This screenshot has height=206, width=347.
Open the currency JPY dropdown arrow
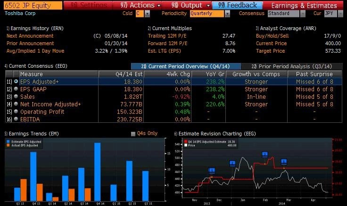340,14
